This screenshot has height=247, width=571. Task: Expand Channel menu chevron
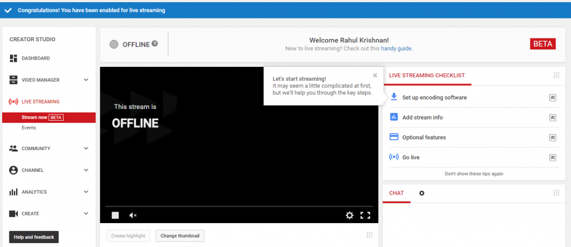tap(86, 170)
